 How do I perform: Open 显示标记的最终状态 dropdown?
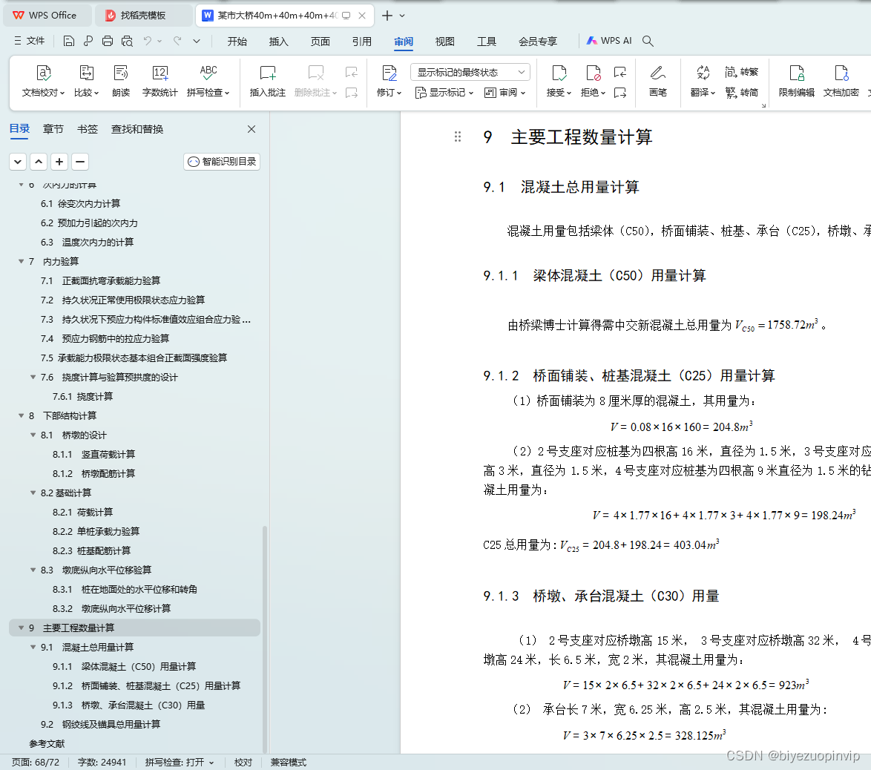470,72
